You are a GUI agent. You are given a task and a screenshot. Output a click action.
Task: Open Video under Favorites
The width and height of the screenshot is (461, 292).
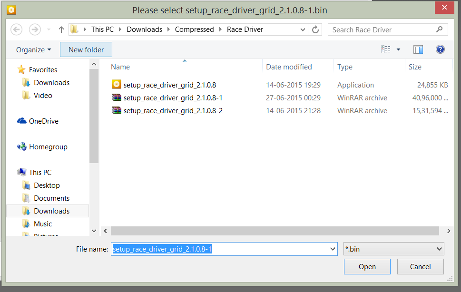pos(43,96)
